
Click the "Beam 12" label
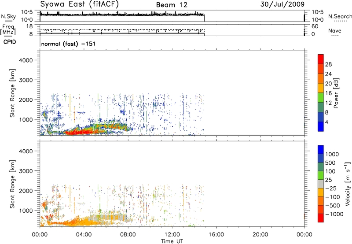[x=172, y=5]
